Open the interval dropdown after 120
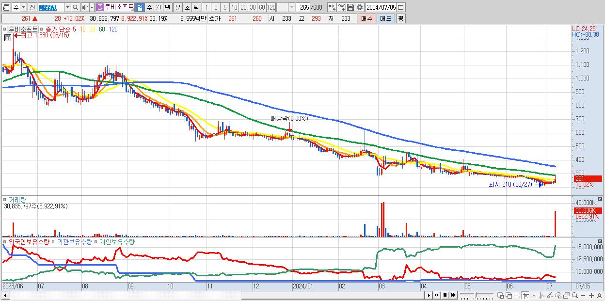This screenshot has width=605, height=301. point(291,7)
